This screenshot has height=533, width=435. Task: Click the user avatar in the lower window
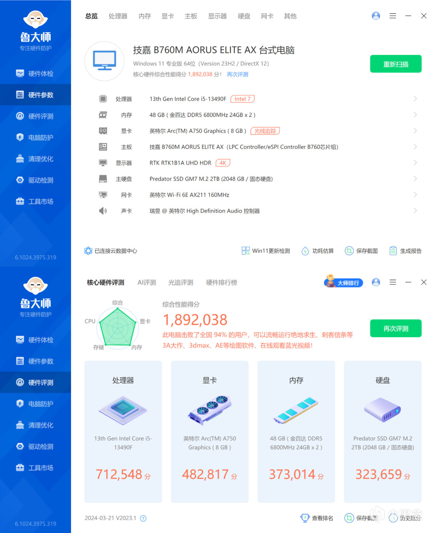(376, 282)
